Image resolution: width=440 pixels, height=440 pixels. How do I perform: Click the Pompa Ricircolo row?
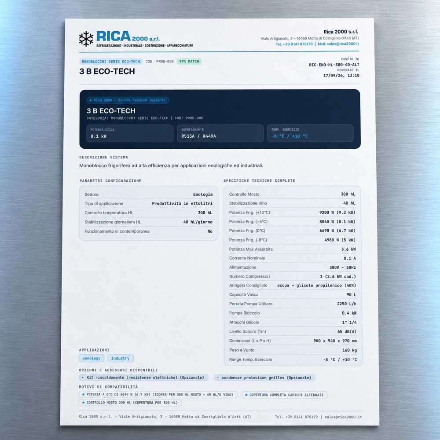click(292, 313)
